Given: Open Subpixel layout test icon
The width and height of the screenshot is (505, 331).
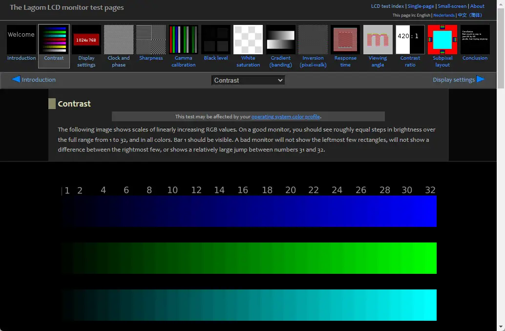Looking at the screenshot, I should tap(442, 40).
